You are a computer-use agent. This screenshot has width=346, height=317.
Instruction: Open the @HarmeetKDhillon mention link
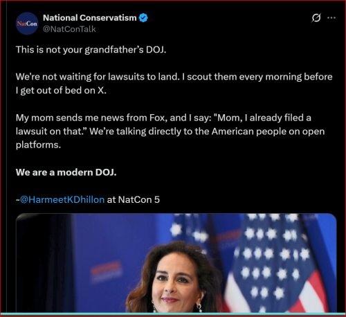[62, 199]
